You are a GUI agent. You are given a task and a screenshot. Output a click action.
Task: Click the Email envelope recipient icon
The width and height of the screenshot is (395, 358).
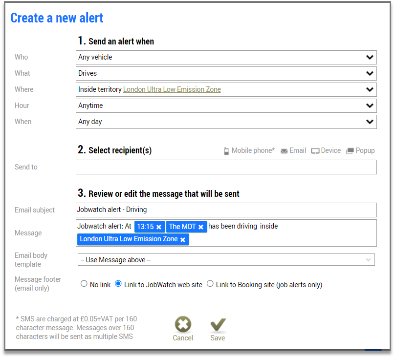point(284,151)
